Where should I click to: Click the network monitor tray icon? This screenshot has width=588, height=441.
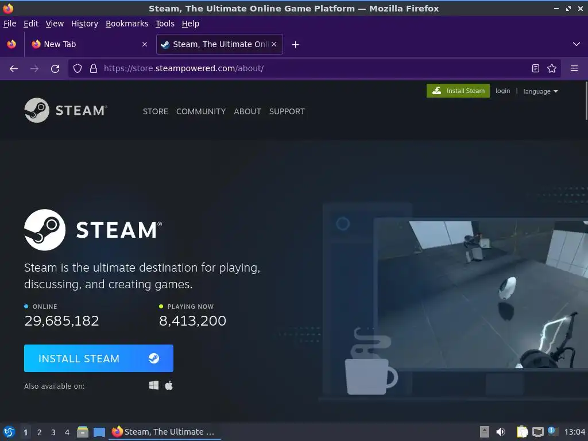click(538, 432)
